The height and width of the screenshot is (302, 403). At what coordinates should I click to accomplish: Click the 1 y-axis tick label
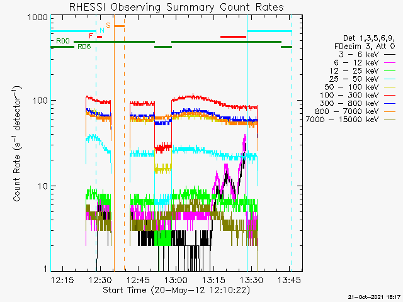[45, 269]
